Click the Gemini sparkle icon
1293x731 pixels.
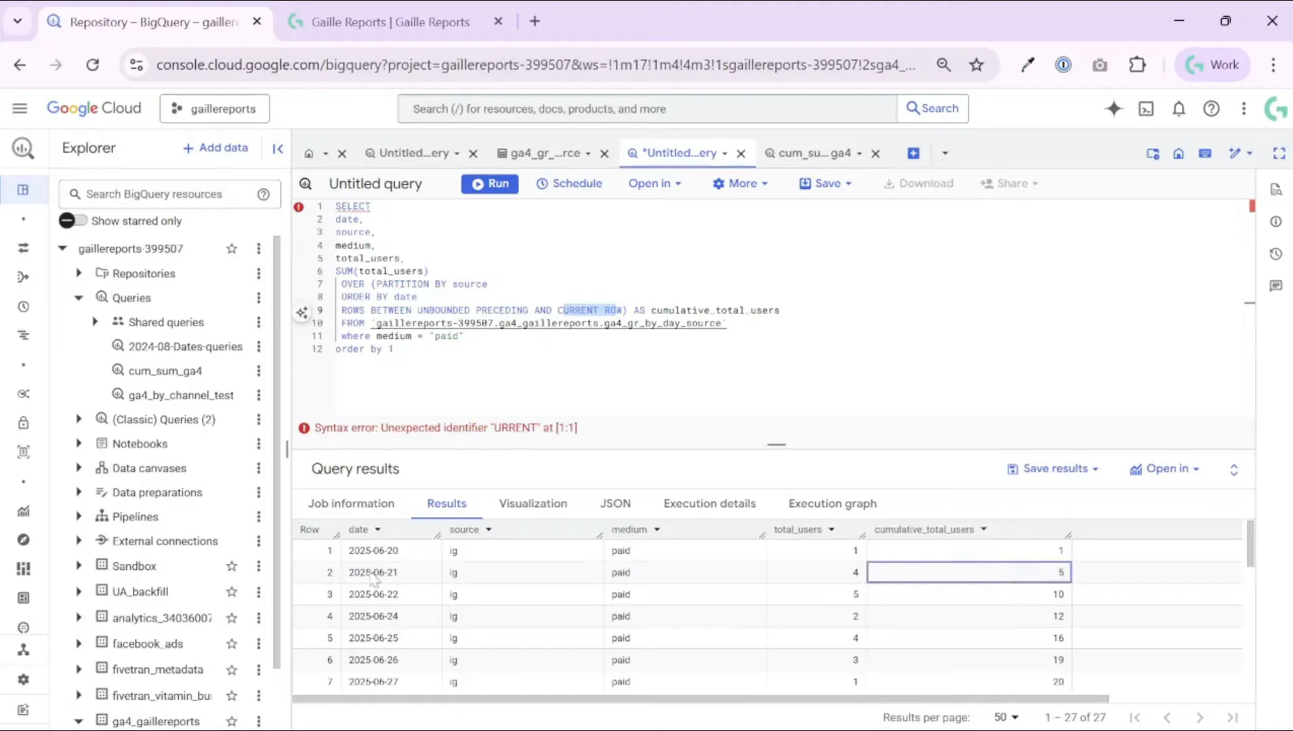point(1113,108)
